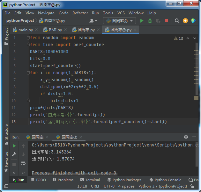The image size is (201, 192).
Task: Change line separator CRLF in status bar
Action: click(x=95, y=186)
